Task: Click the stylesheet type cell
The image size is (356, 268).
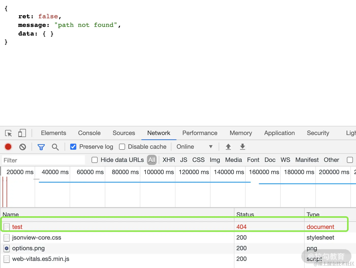Action: click(320, 238)
